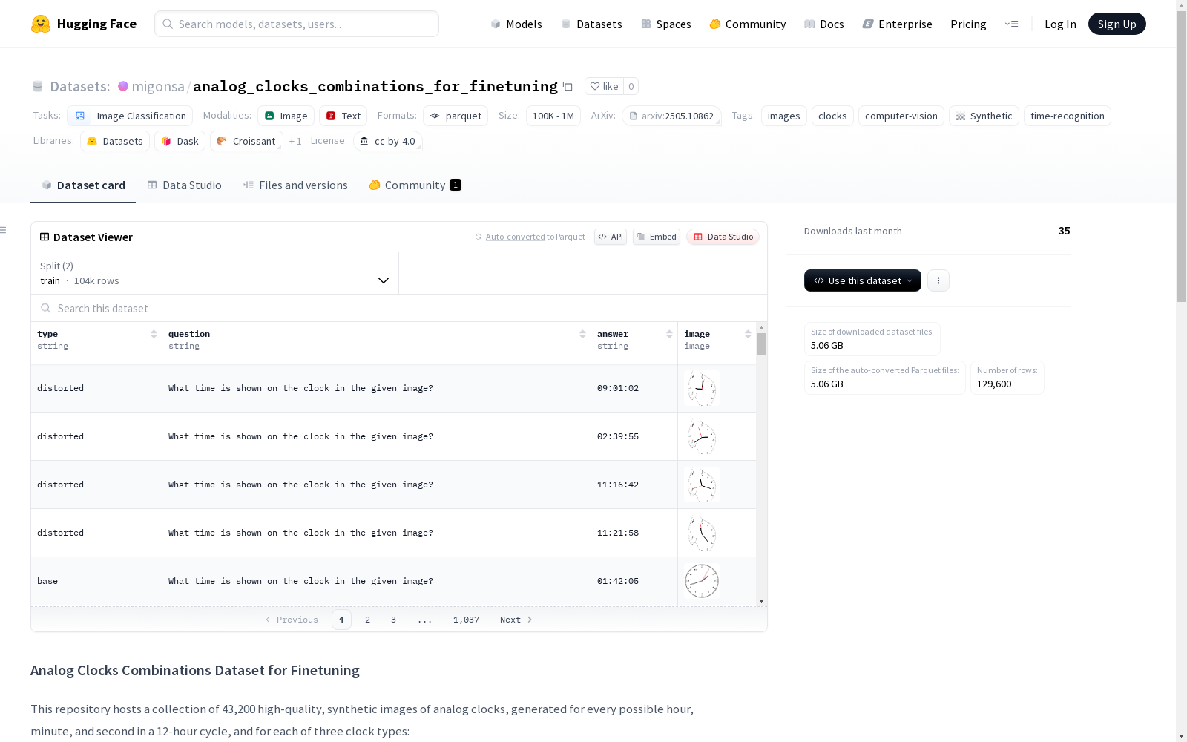The width and height of the screenshot is (1187, 742).
Task: Go to the Pricing page
Action: click(968, 24)
